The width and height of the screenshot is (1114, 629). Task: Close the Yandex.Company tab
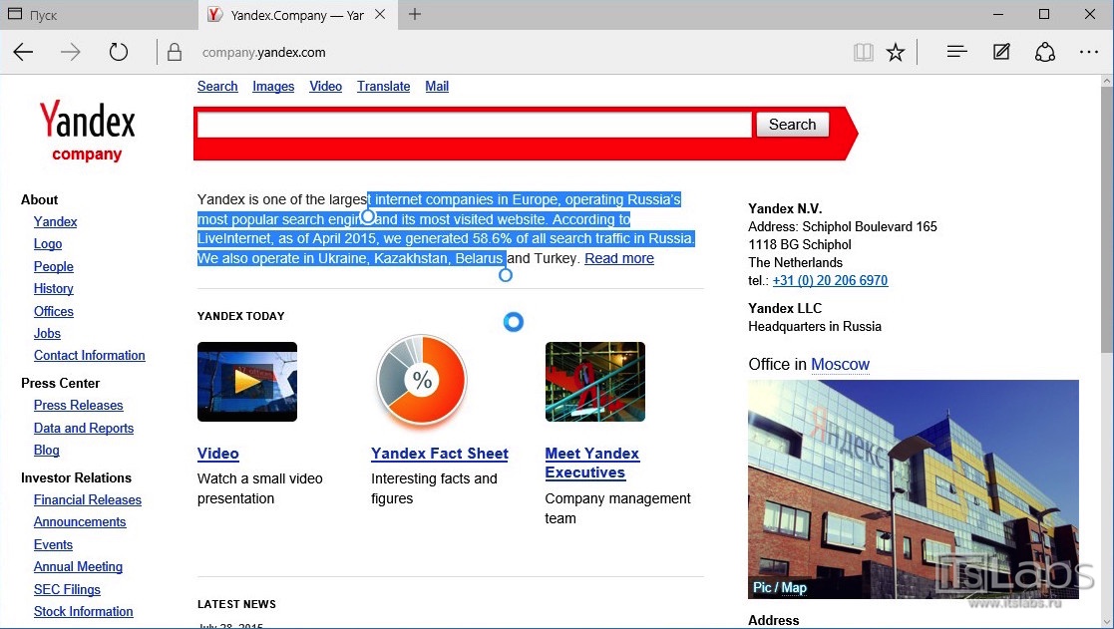click(380, 14)
